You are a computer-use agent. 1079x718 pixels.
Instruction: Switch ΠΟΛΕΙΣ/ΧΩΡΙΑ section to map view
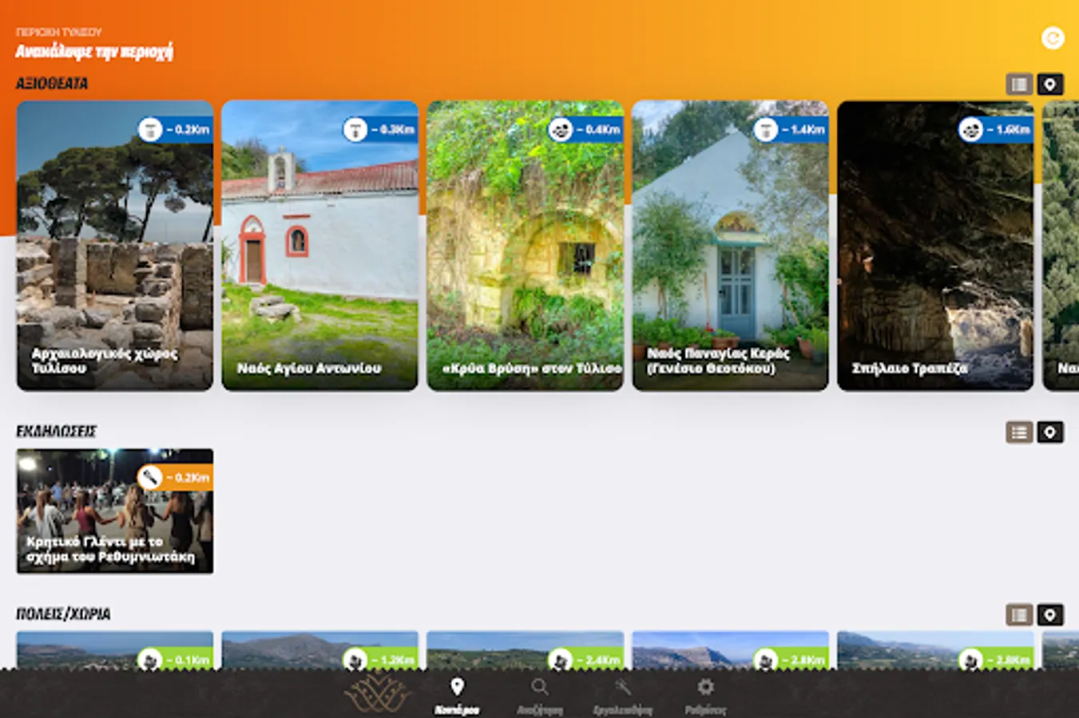point(1049,614)
